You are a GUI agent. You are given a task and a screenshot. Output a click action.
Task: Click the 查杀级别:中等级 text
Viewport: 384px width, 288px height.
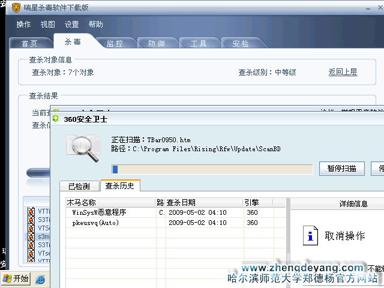click(x=267, y=72)
